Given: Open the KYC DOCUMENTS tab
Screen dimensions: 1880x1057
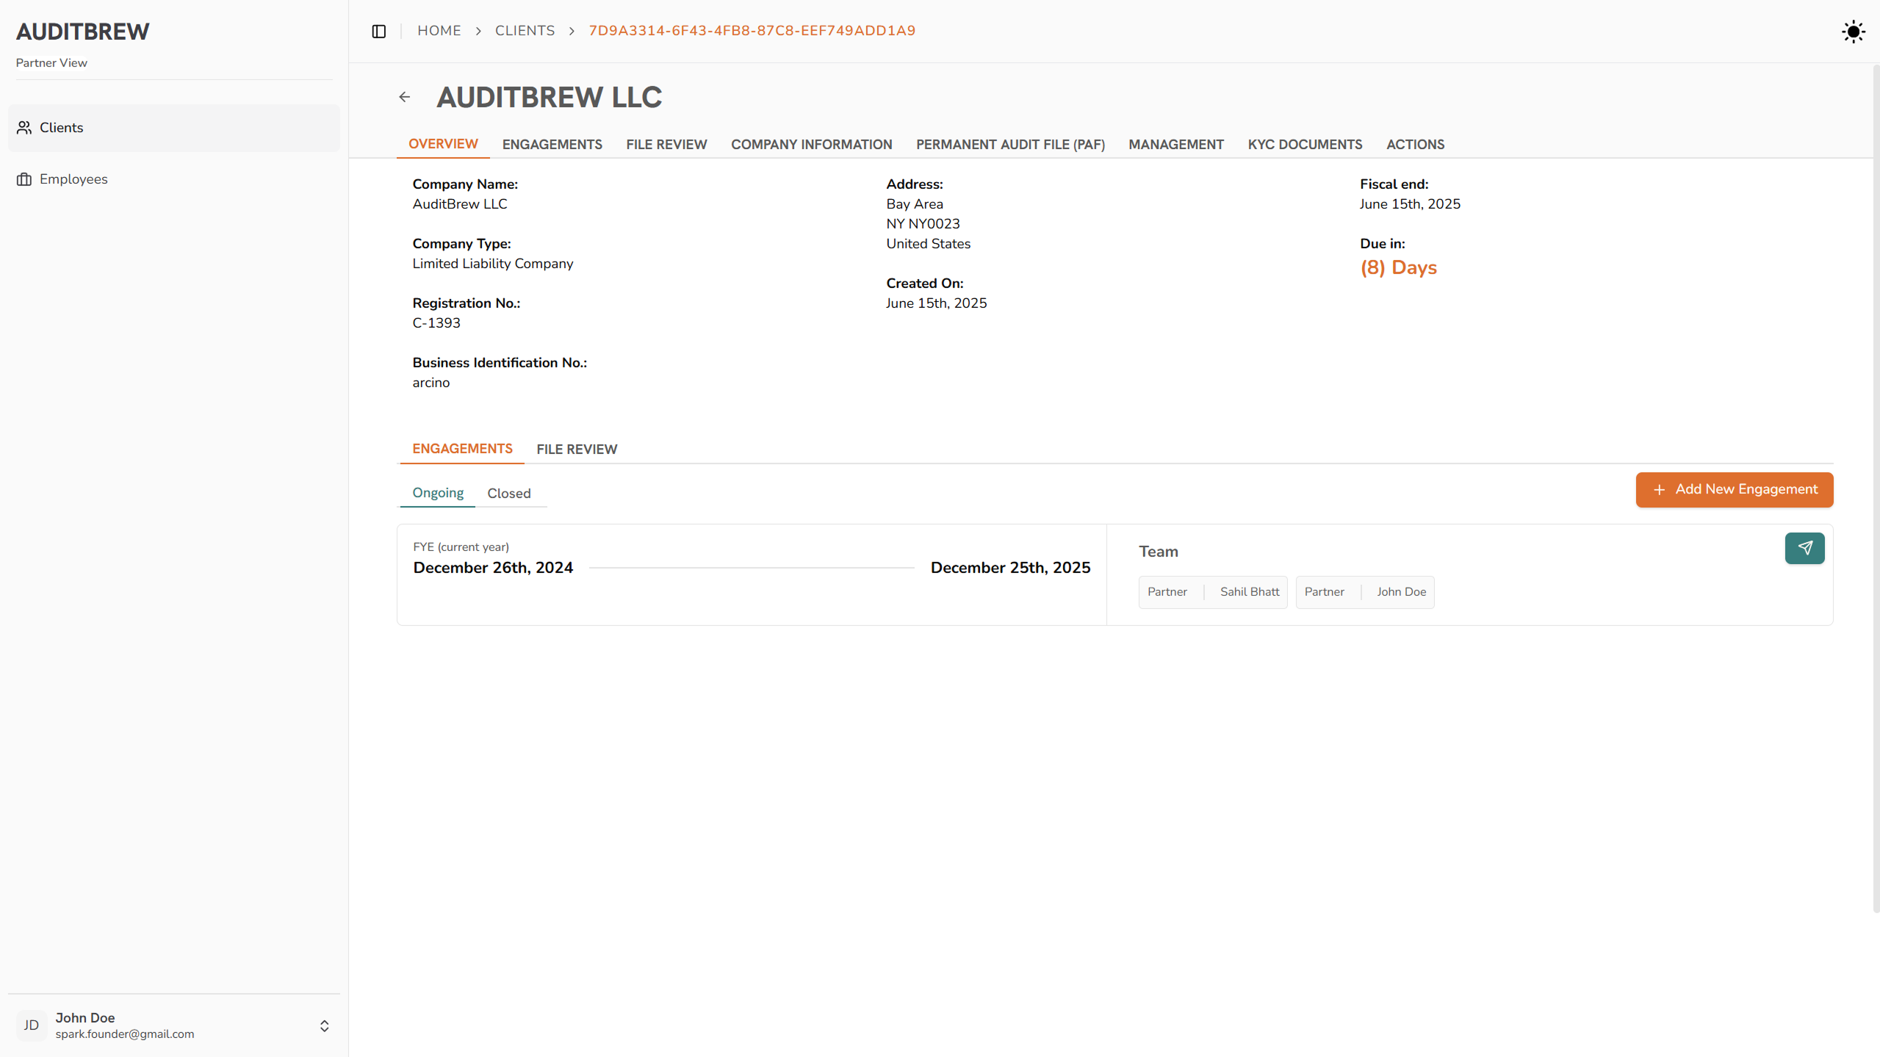Looking at the screenshot, I should (x=1305, y=145).
